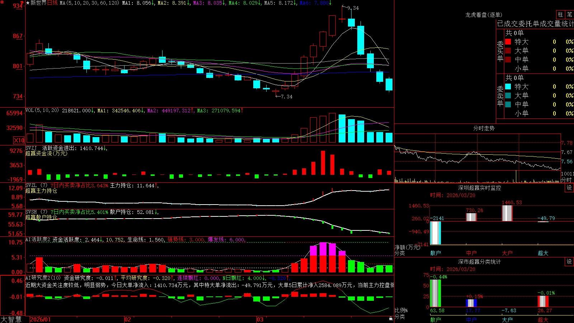Click the 63.58 散户 ratio bar
This screenshot has width=574, height=323.
click(x=436, y=293)
